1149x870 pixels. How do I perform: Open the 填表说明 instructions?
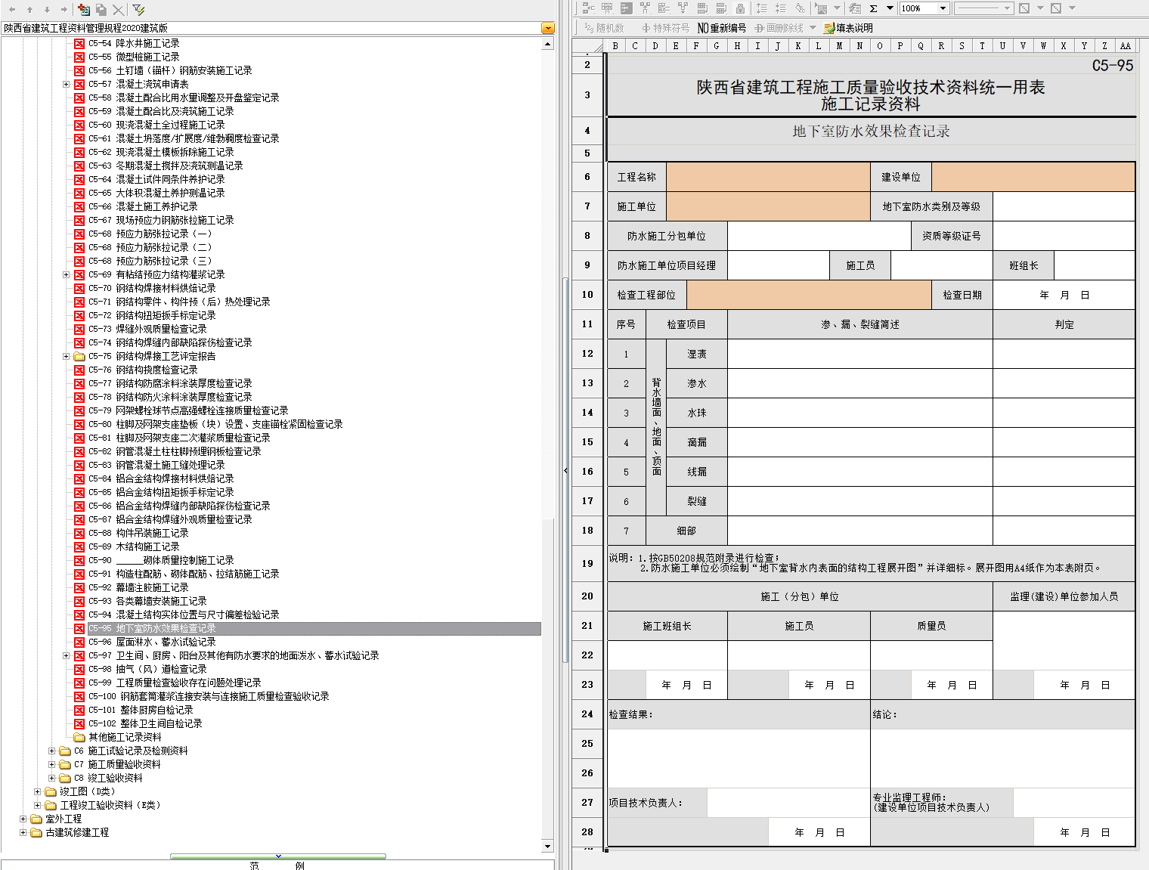(x=848, y=28)
